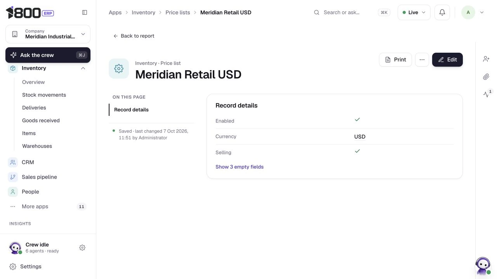Image resolution: width=497 pixels, height=279 pixels.
Task: Open Stock movements page
Action: (44, 95)
